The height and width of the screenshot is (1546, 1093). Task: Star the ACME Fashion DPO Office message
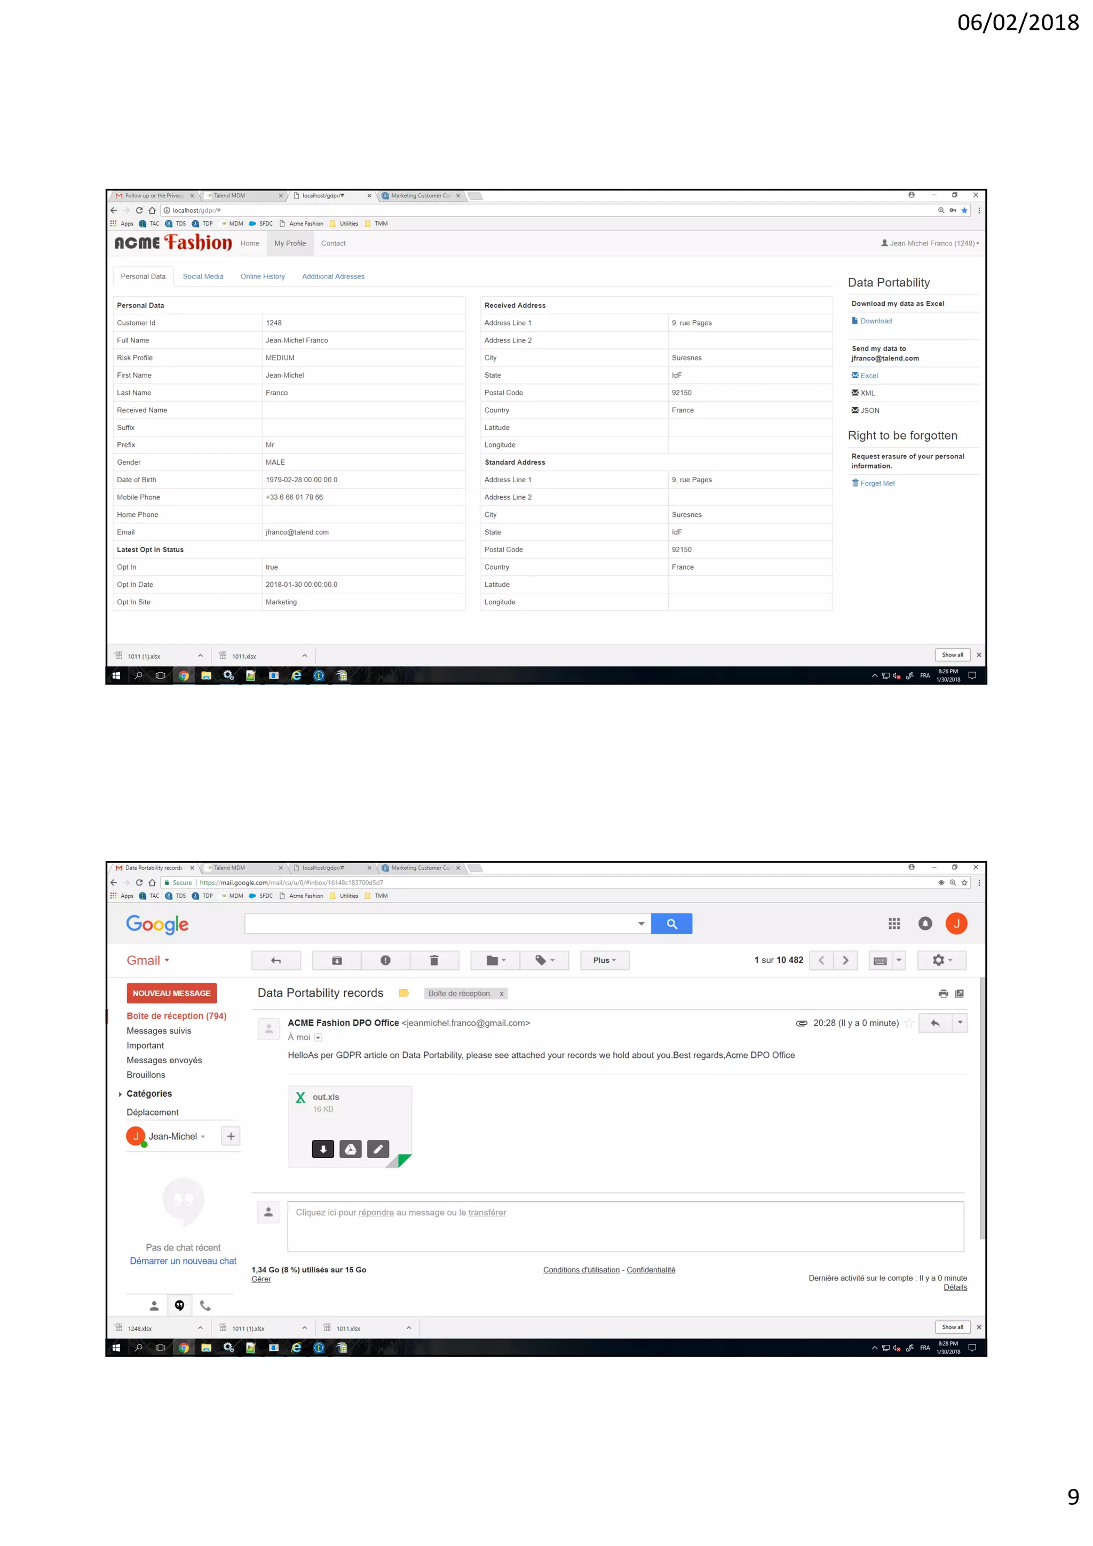[x=908, y=1023]
